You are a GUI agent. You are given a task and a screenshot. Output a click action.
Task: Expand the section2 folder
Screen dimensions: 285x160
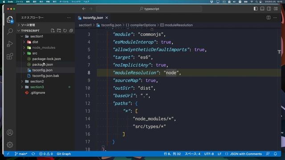[22, 81]
